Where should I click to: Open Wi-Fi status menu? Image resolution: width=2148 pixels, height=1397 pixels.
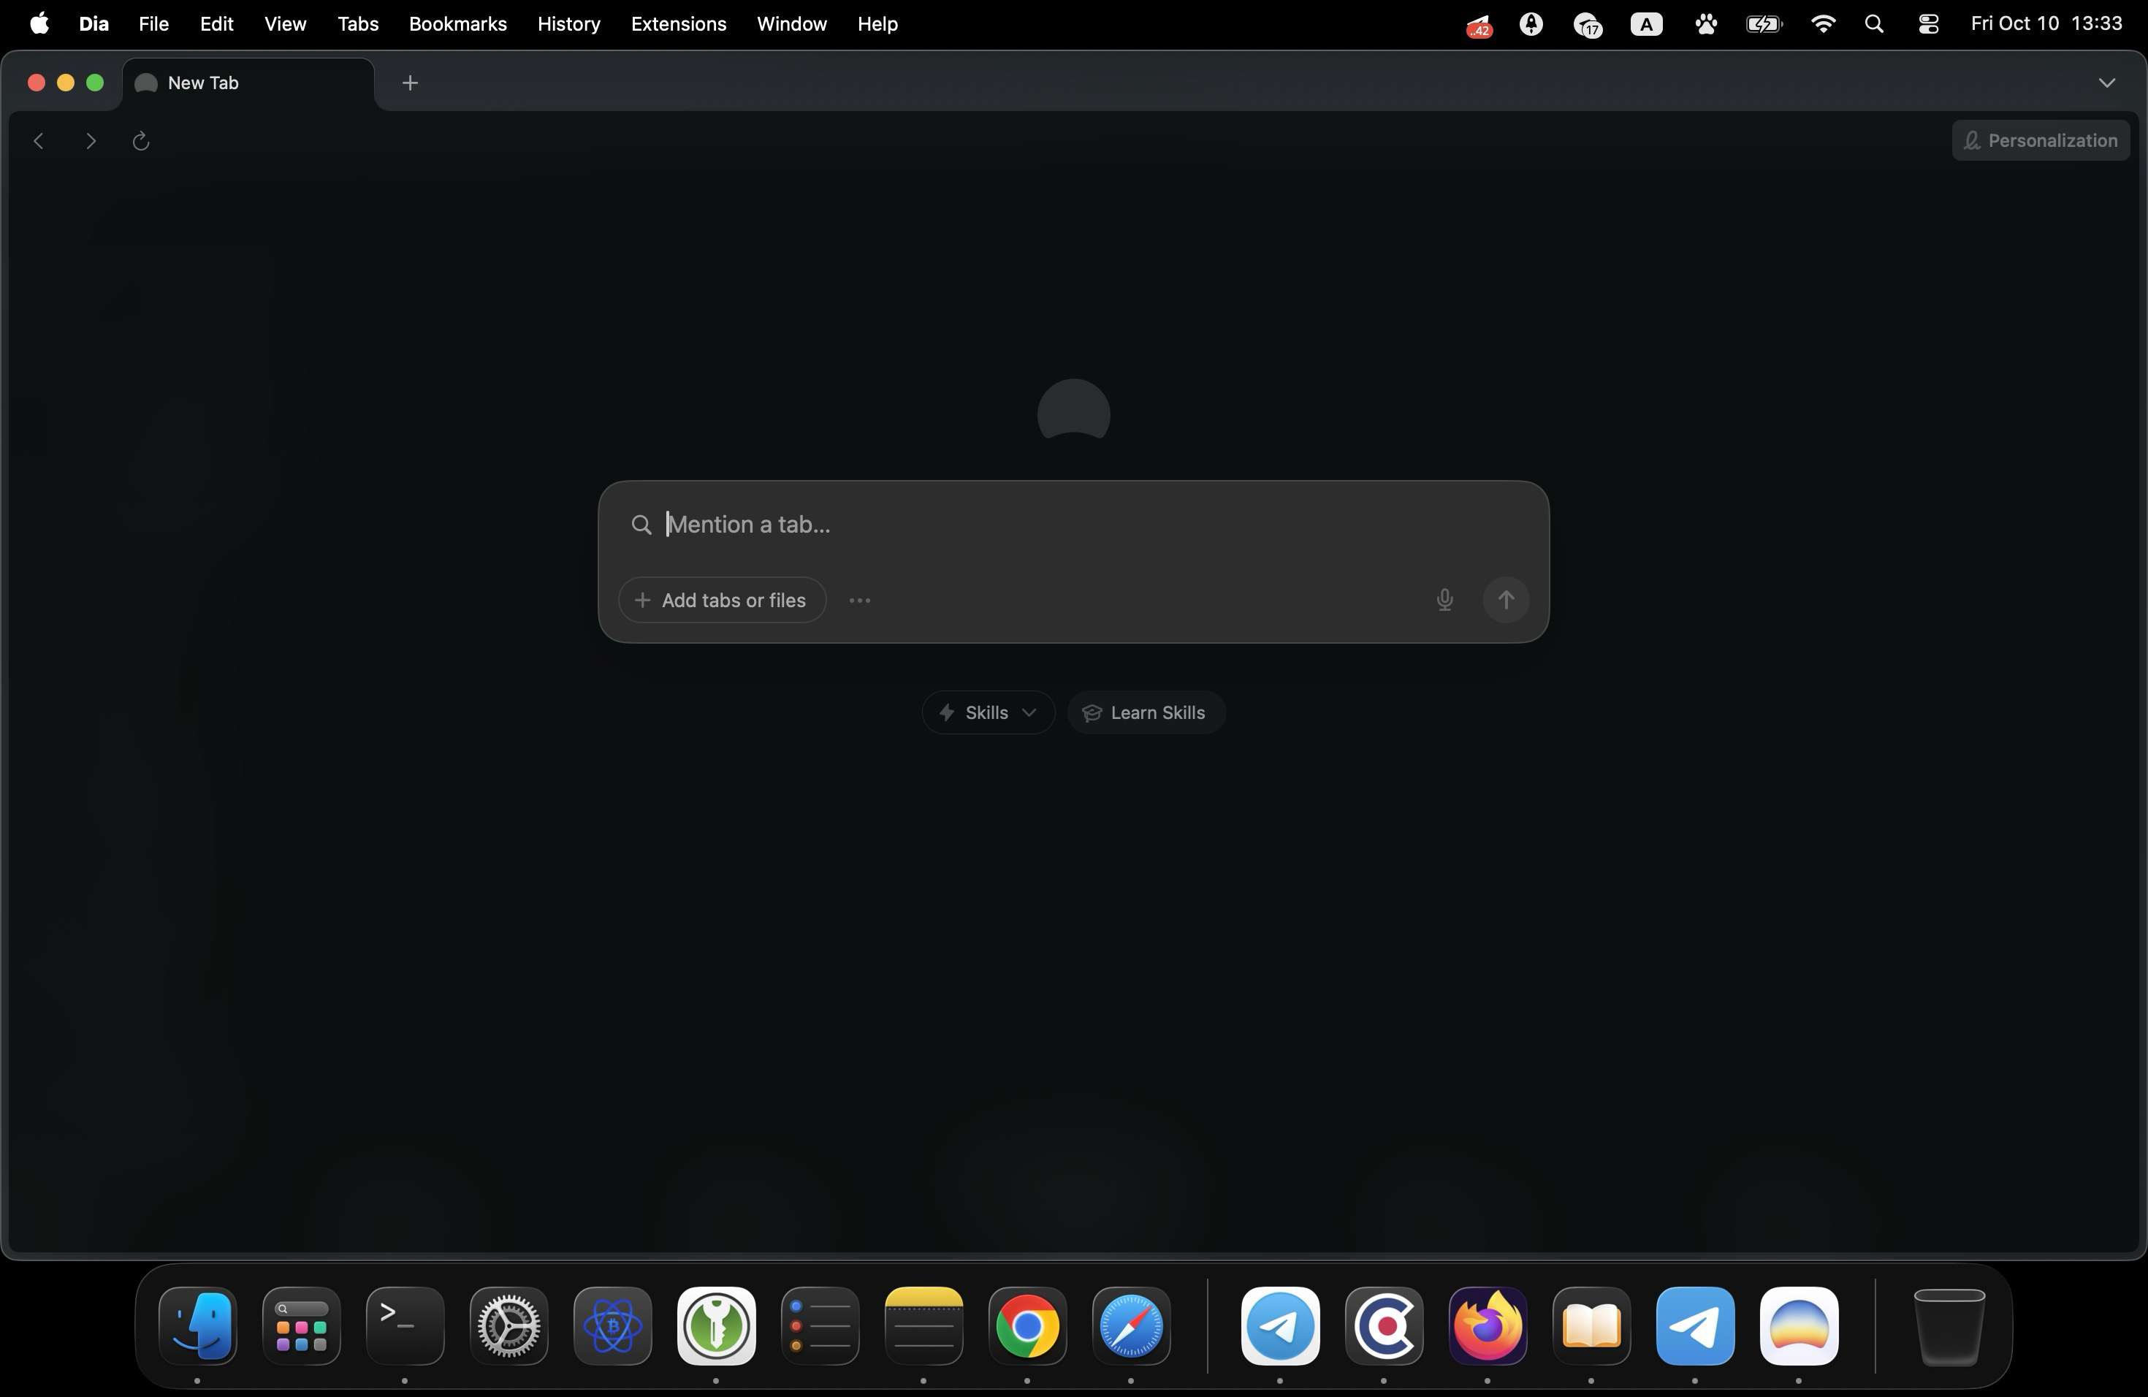[1822, 24]
